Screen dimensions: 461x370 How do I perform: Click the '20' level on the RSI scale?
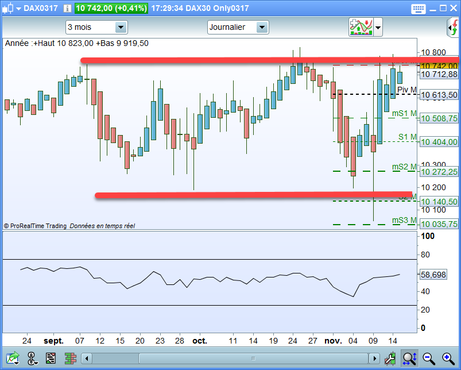425,310
